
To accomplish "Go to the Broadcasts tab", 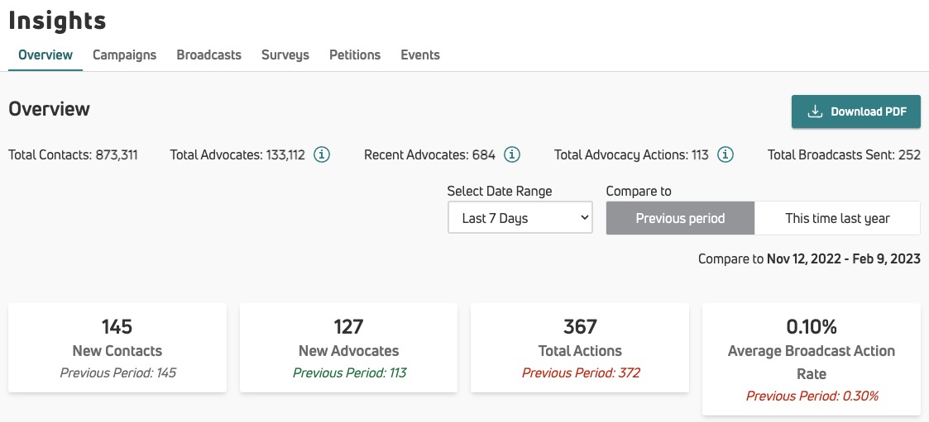I will pyautogui.click(x=209, y=55).
